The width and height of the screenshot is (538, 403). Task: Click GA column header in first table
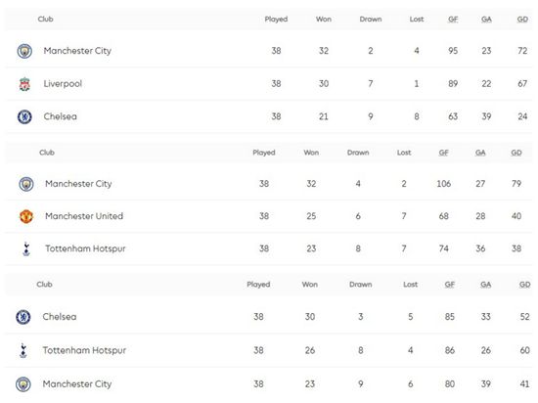[x=486, y=20]
